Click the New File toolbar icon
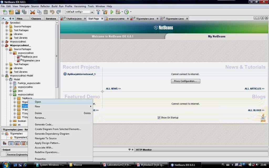This screenshot has width=269, height=168. tap(5, 12)
